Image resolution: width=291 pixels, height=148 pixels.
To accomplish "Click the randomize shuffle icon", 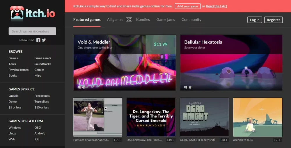I will [129, 20].
